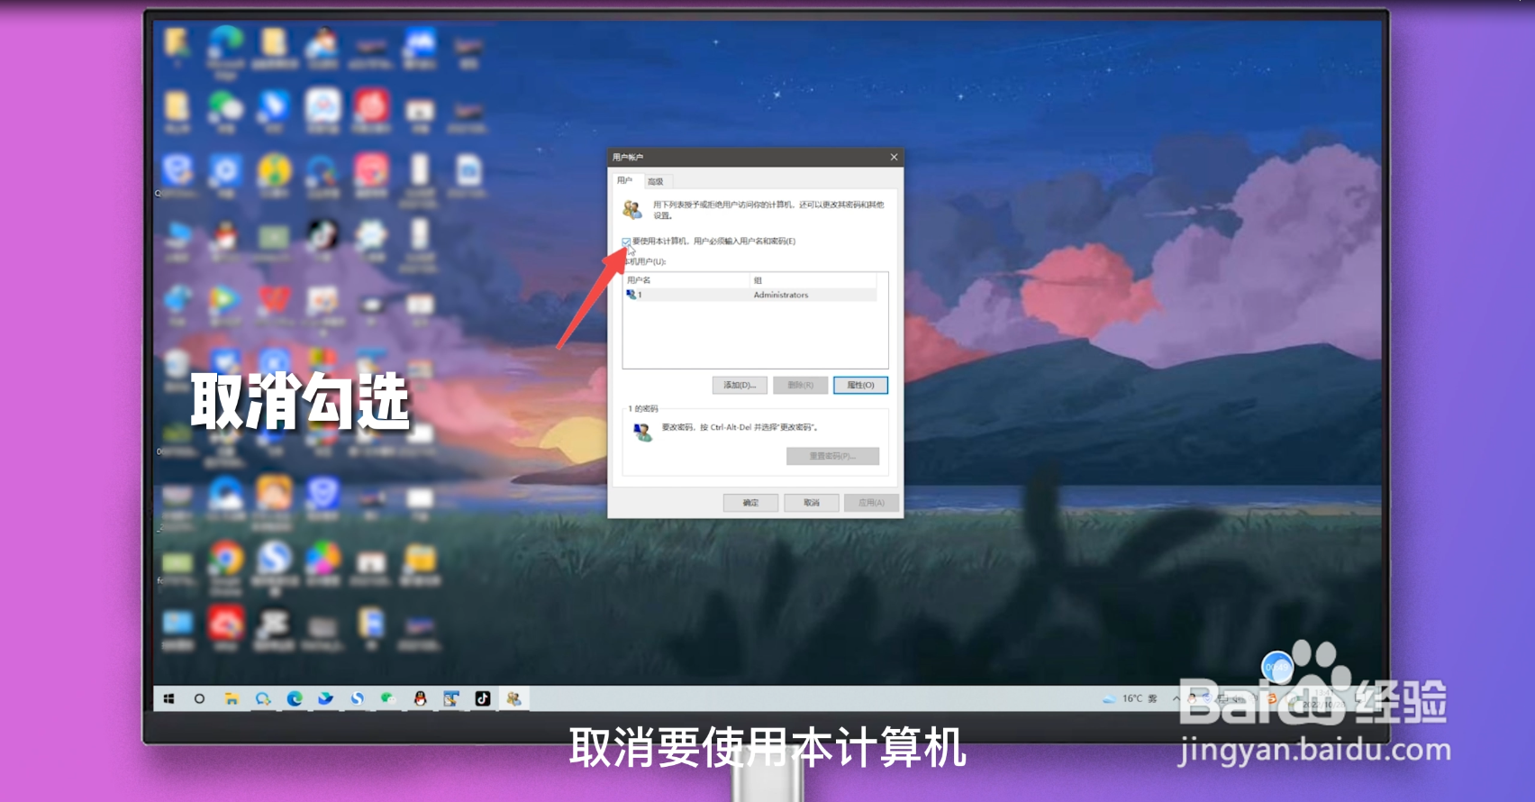
Task: Confirm with the 确定 button
Action: click(750, 503)
